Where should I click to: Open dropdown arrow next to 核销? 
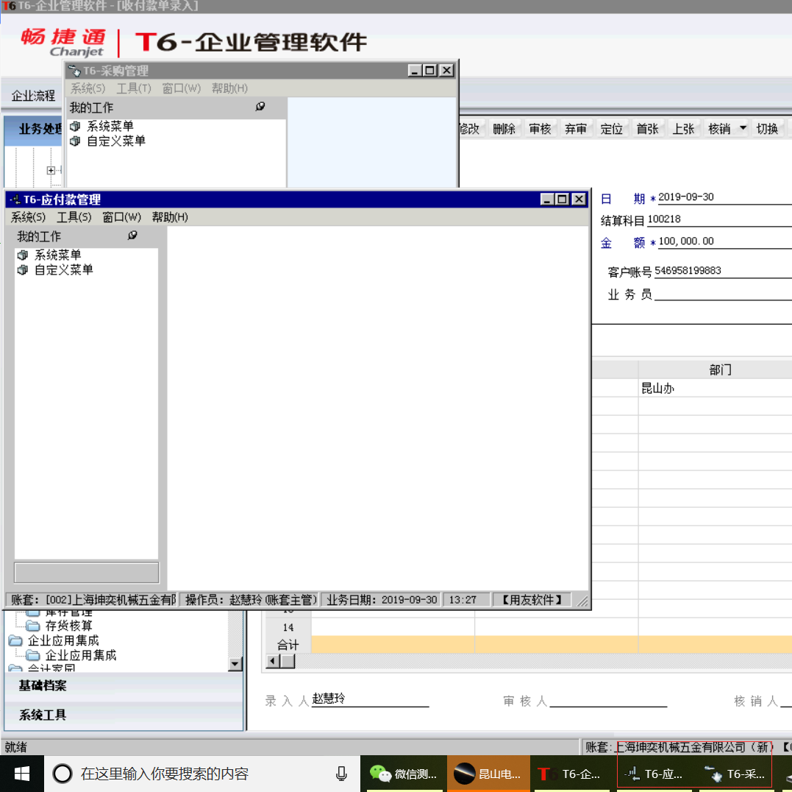(743, 128)
